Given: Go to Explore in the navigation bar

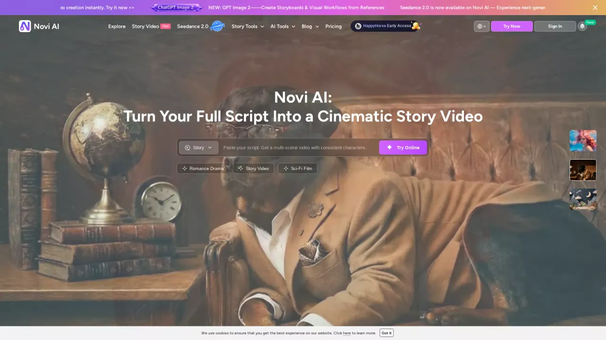Looking at the screenshot, I should [x=117, y=26].
